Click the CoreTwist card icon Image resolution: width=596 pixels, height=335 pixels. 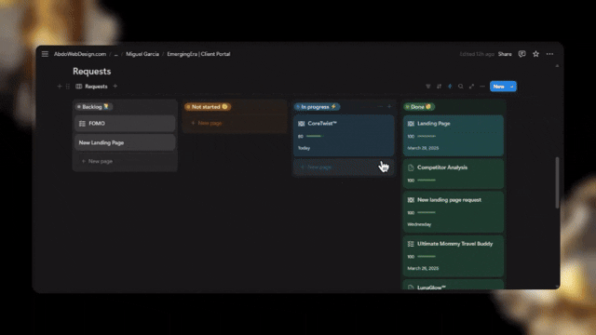[x=302, y=124]
